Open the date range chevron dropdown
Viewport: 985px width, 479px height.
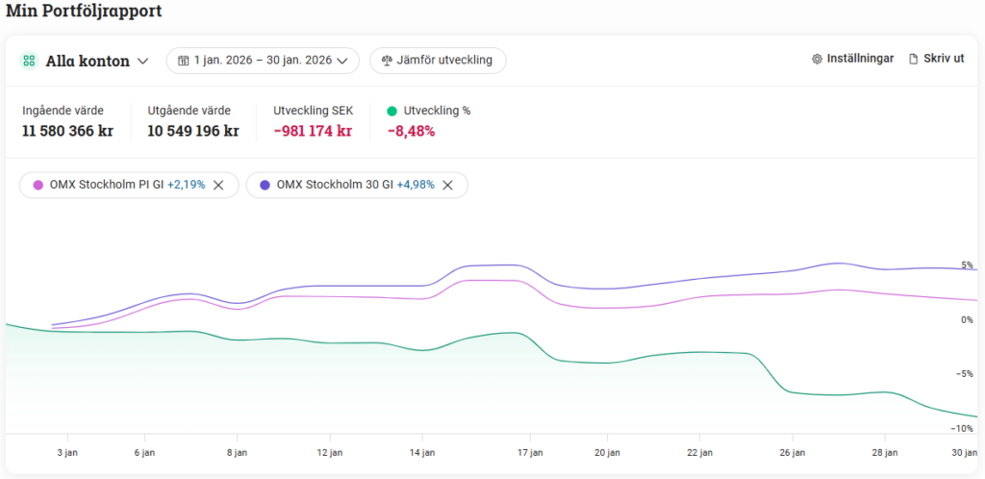(341, 61)
